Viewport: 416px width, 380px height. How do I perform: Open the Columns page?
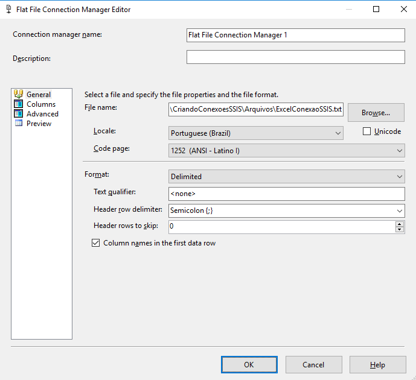[41, 104]
